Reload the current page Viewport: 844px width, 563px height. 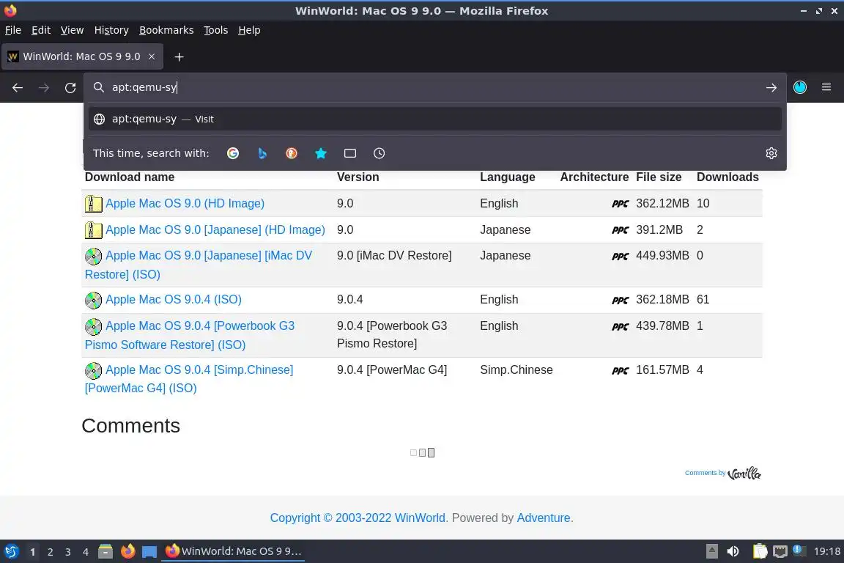point(70,88)
